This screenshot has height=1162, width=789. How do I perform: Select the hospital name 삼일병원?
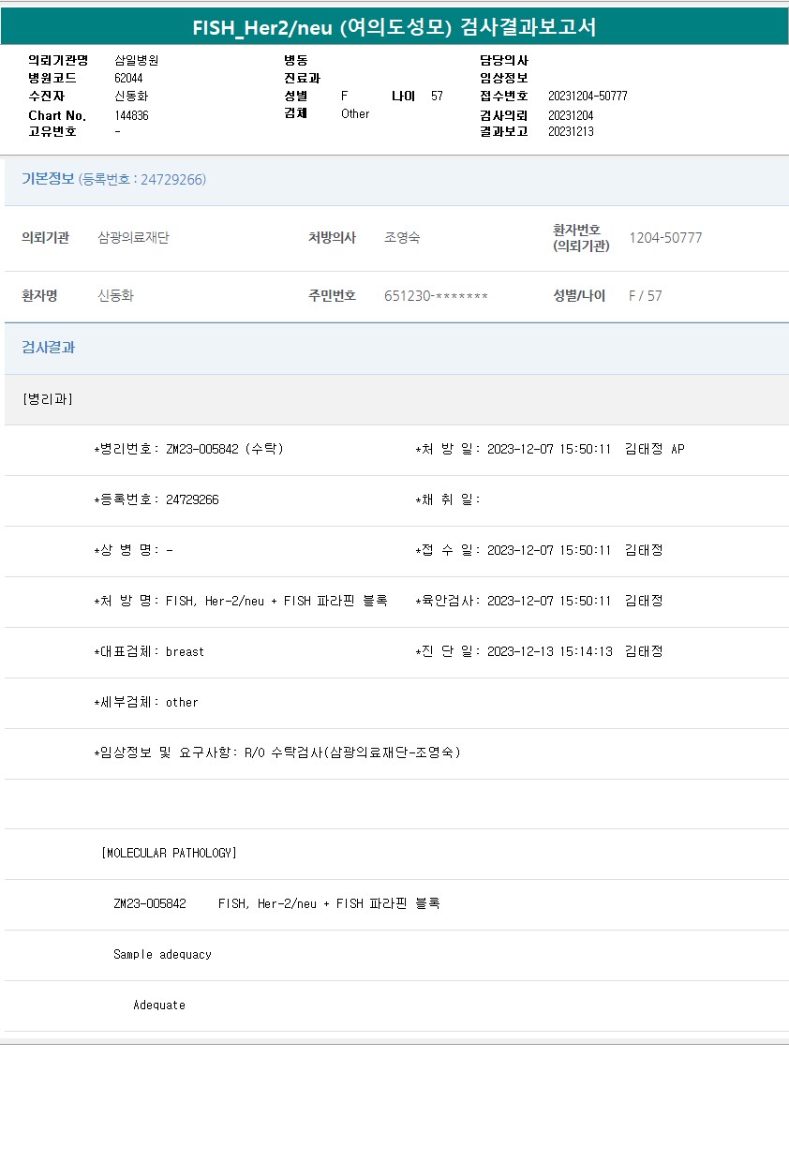click(137, 60)
